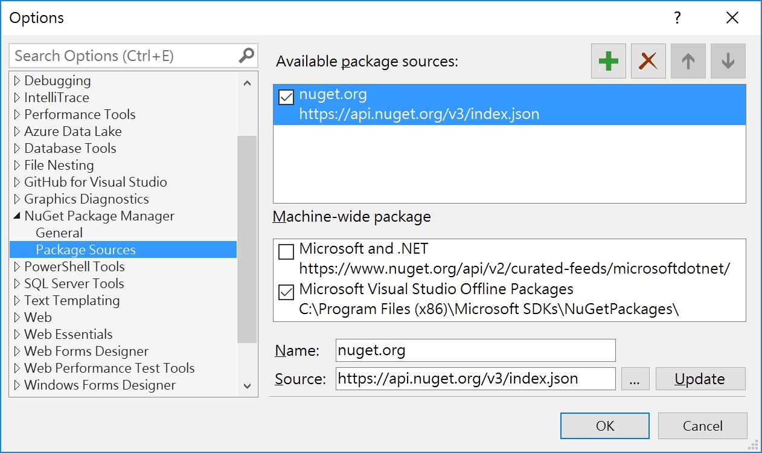Click the move down arrow icon
762x453 pixels.
click(728, 61)
